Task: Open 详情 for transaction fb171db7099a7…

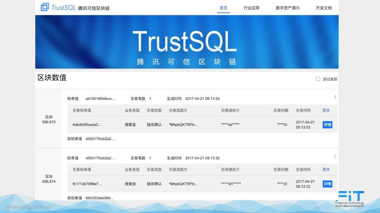Action: click(x=327, y=184)
